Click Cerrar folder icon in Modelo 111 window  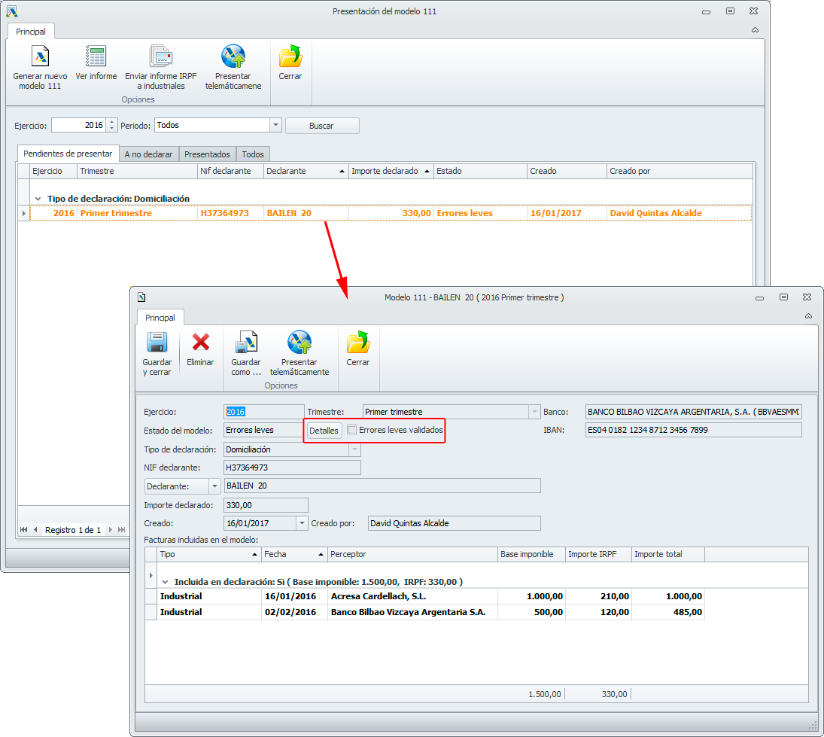[357, 343]
